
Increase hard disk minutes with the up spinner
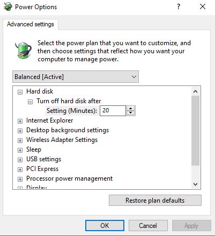(131, 109)
